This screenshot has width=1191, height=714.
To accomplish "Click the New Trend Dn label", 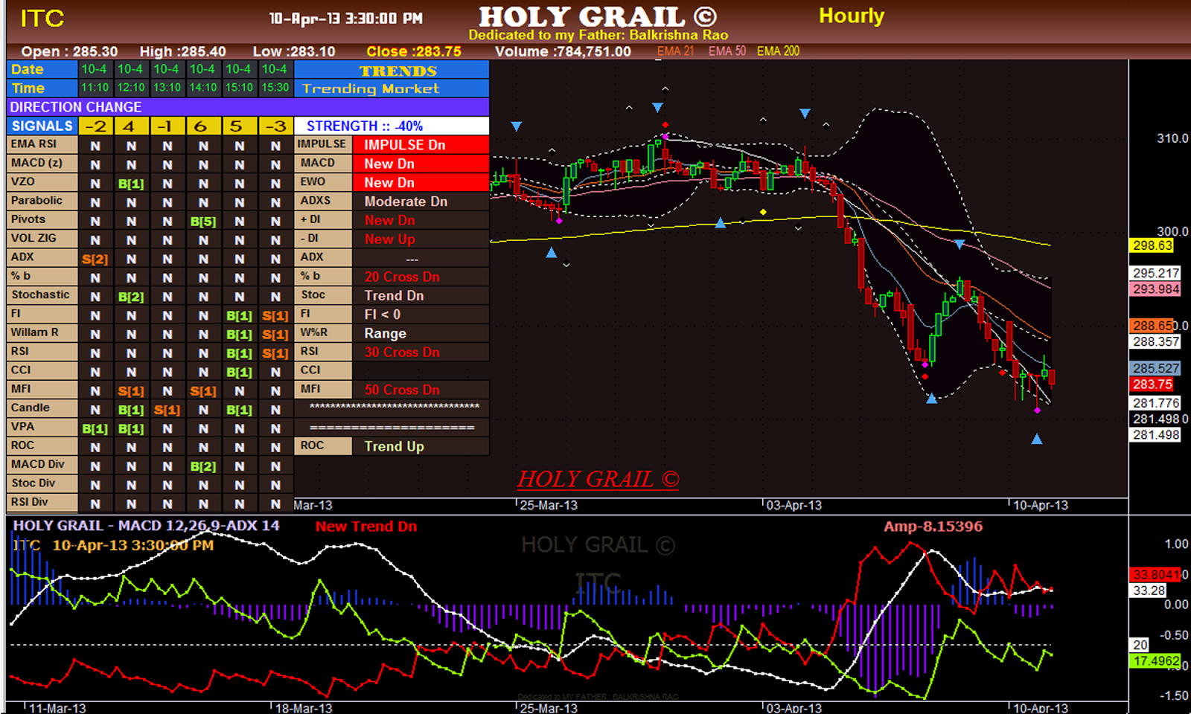I will [x=365, y=527].
